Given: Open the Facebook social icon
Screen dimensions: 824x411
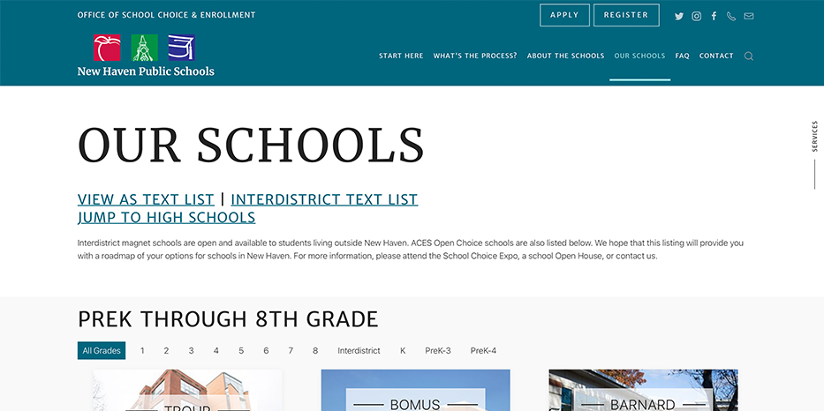Looking at the screenshot, I should [714, 16].
